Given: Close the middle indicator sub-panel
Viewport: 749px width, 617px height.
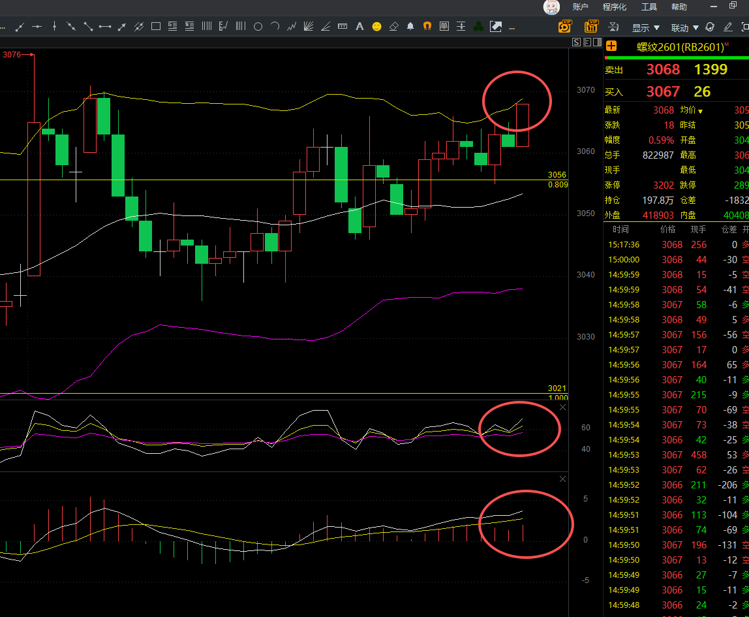Looking at the screenshot, I should click(562, 407).
